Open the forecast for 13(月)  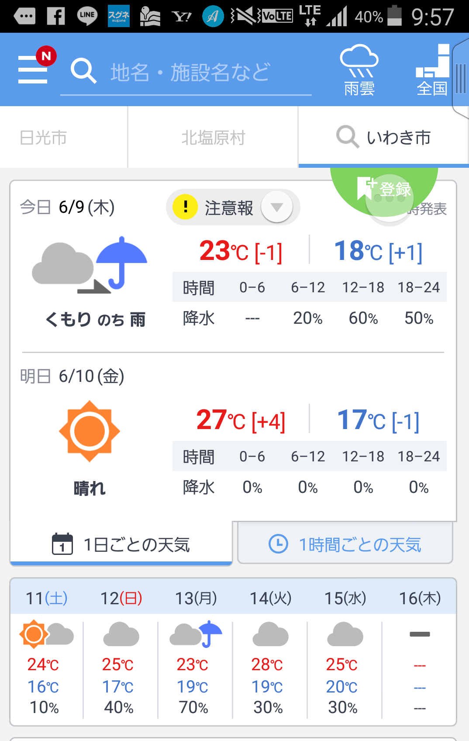pyautogui.click(x=195, y=651)
